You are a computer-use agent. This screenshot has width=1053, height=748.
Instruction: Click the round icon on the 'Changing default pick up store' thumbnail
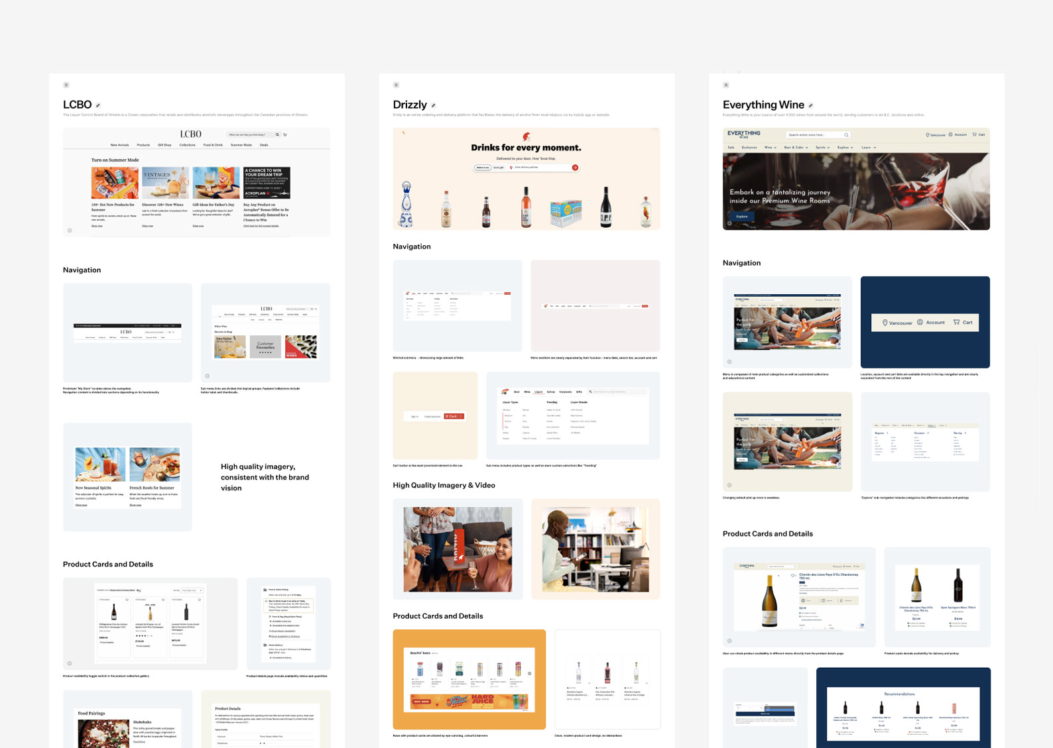pyautogui.click(x=729, y=485)
